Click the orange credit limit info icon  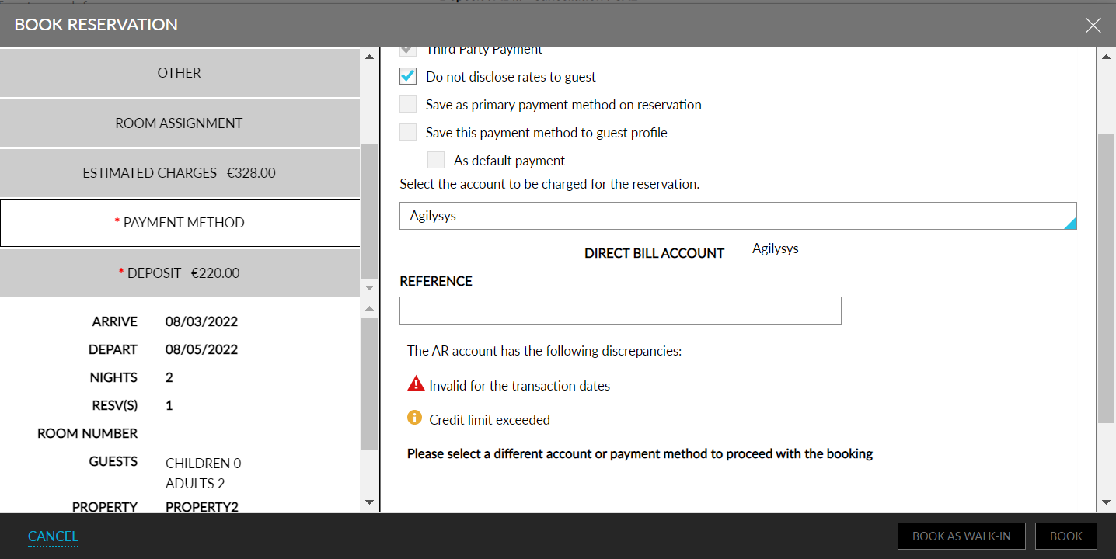[x=415, y=418]
